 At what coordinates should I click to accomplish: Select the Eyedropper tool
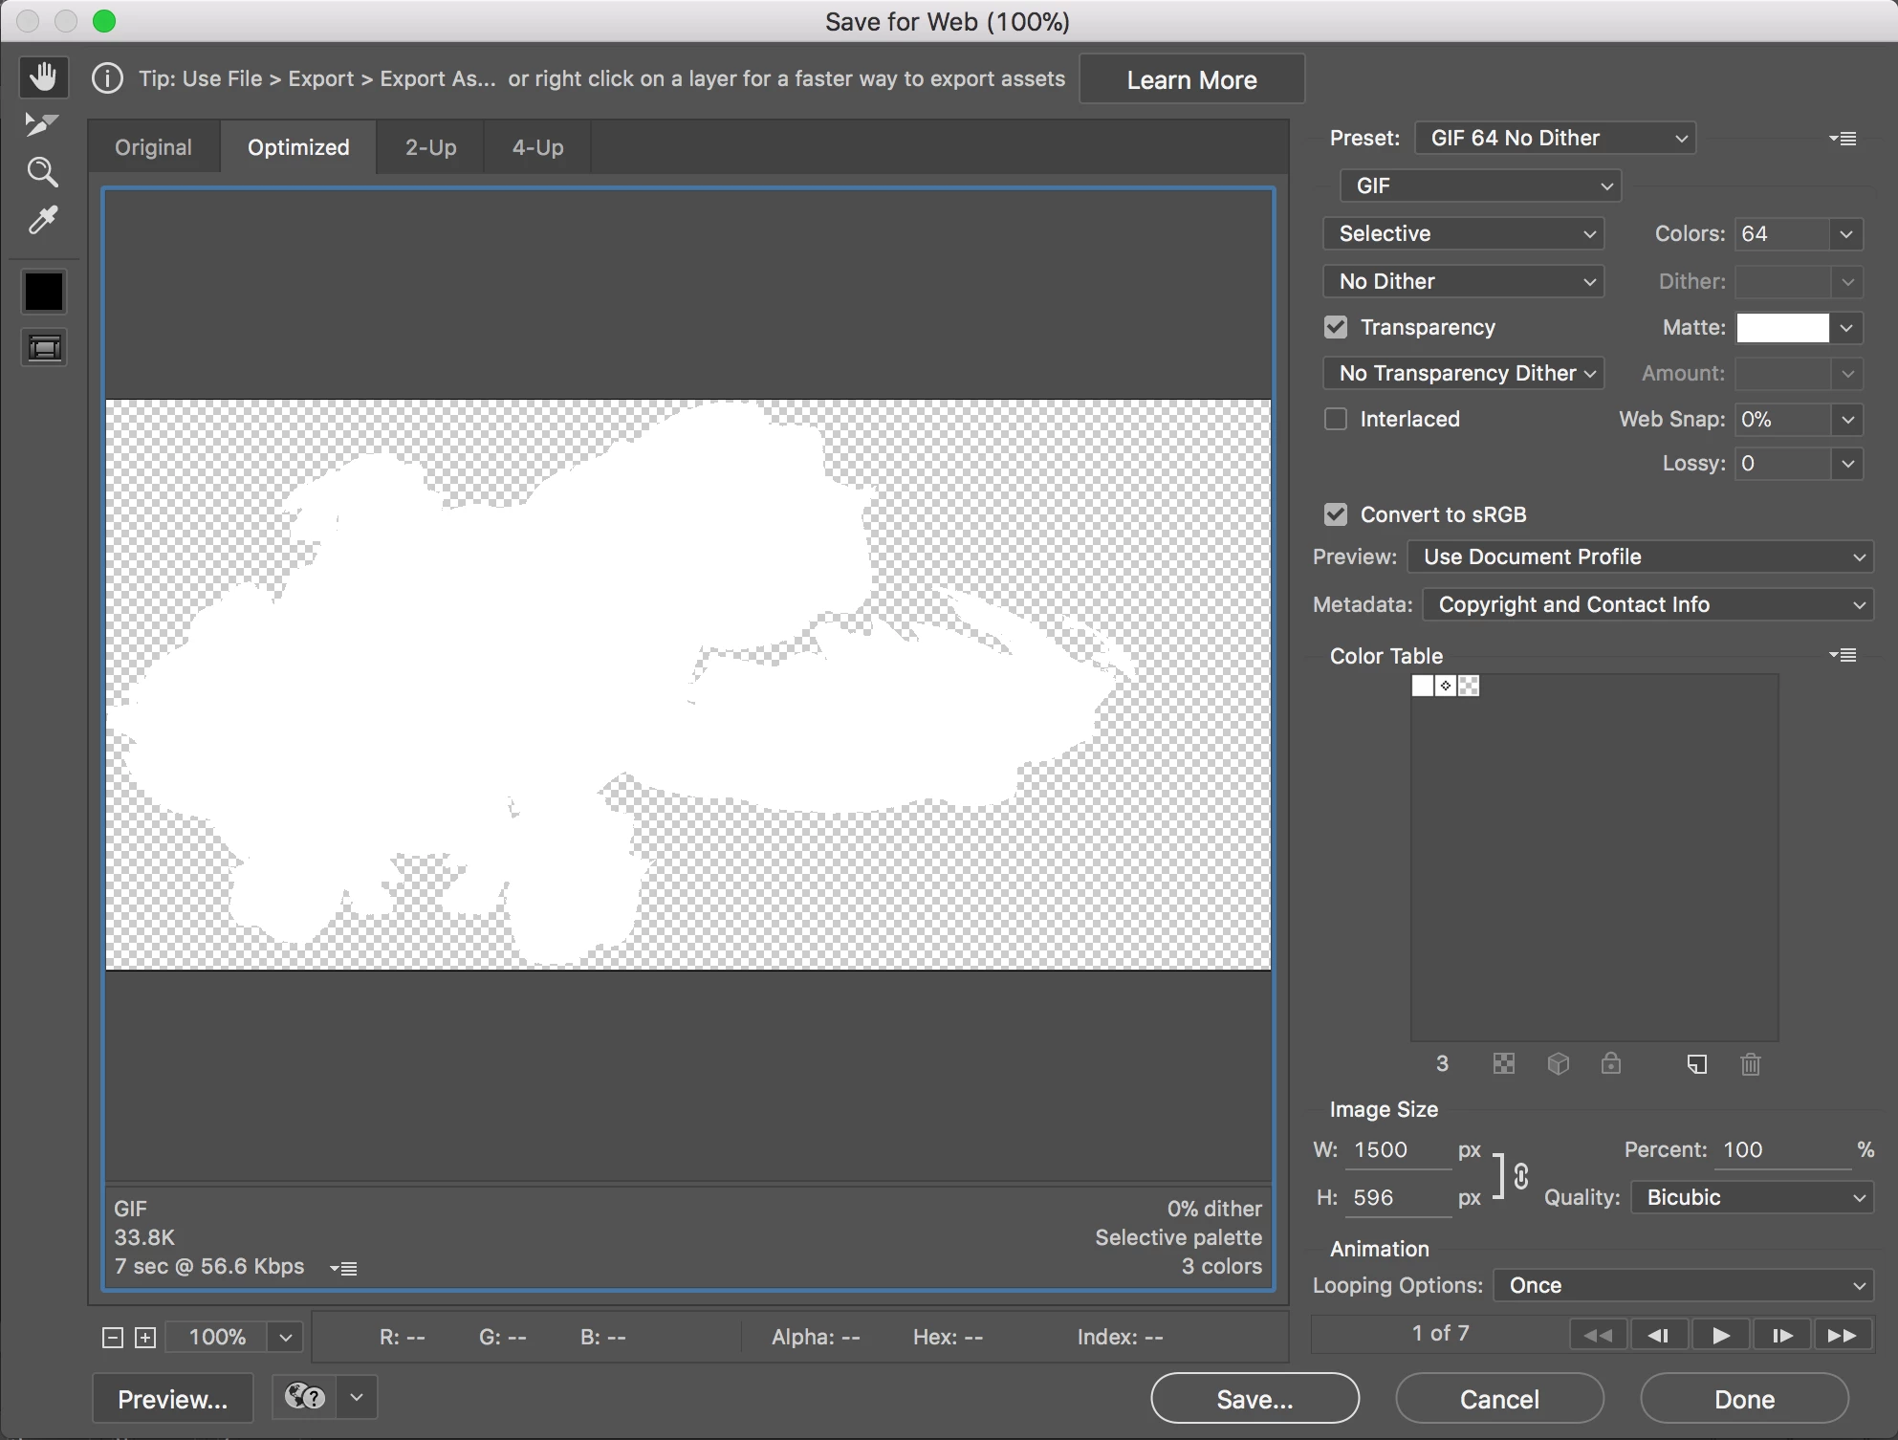click(43, 221)
